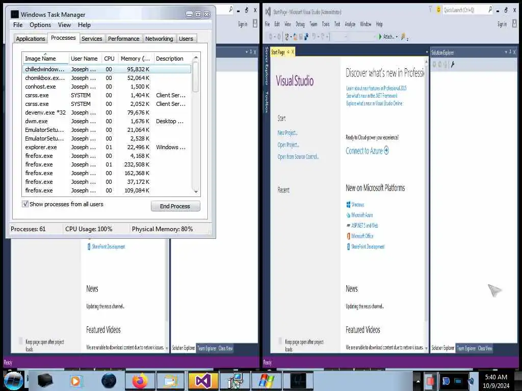Click the Save icon in Visual Studio toolbar
Screen dimensions: 522x391
tap(301, 37)
